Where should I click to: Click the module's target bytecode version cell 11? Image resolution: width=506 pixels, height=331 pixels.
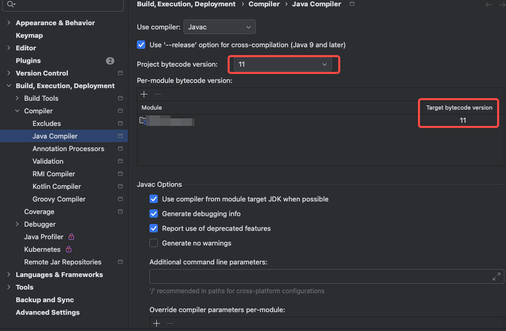[463, 121]
